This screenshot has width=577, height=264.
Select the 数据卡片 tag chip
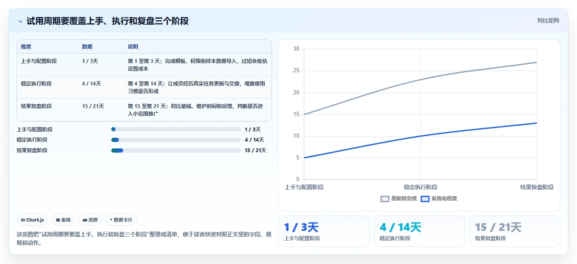[121, 220]
